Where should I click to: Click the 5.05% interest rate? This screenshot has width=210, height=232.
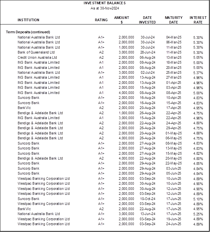pos(198,57)
